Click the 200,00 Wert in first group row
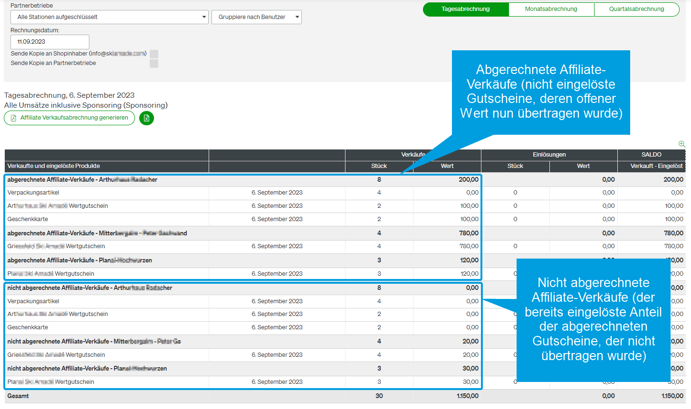 point(469,179)
